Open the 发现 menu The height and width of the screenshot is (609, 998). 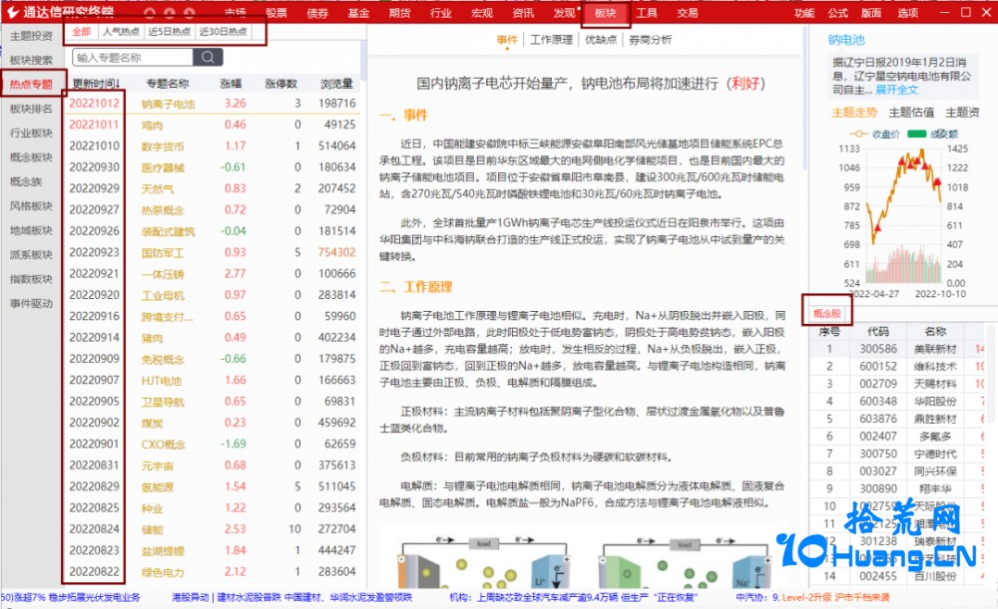[564, 13]
